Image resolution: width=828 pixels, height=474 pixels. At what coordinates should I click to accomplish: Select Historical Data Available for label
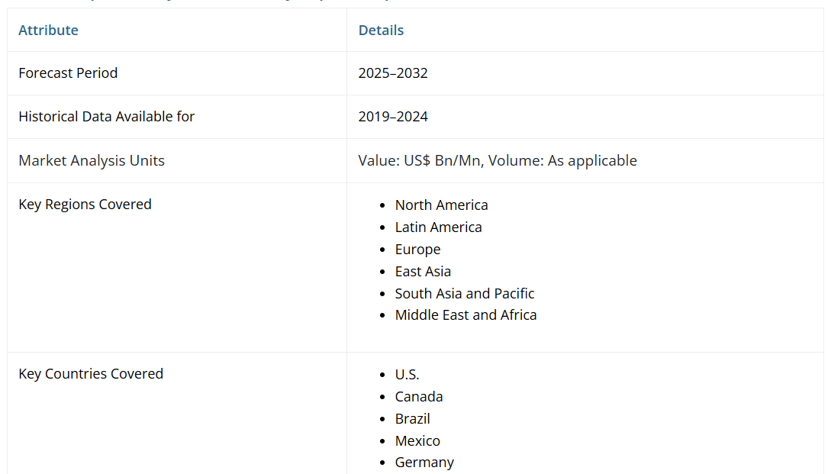pos(106,117)
